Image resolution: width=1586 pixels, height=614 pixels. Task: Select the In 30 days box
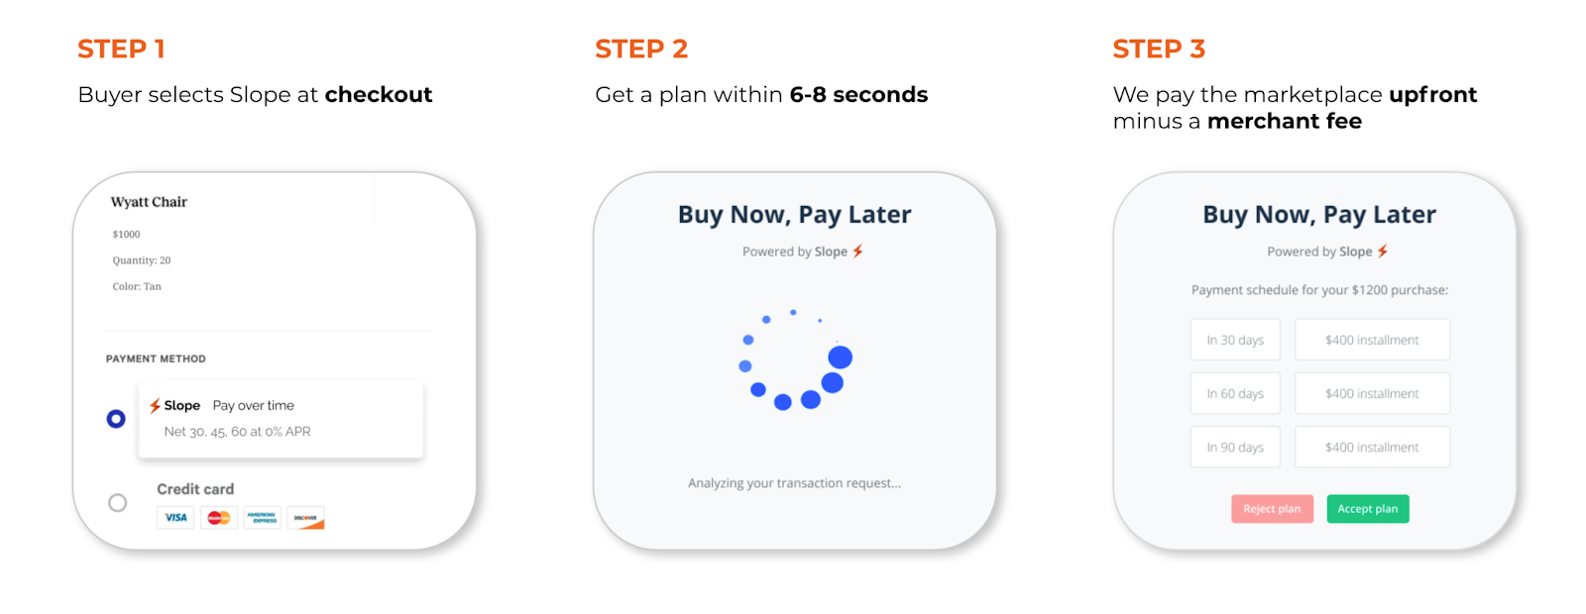[1235, 340]
